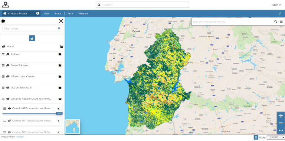Zoom out the map with minus button
The image size is (285, 141).
click(281, 123)
